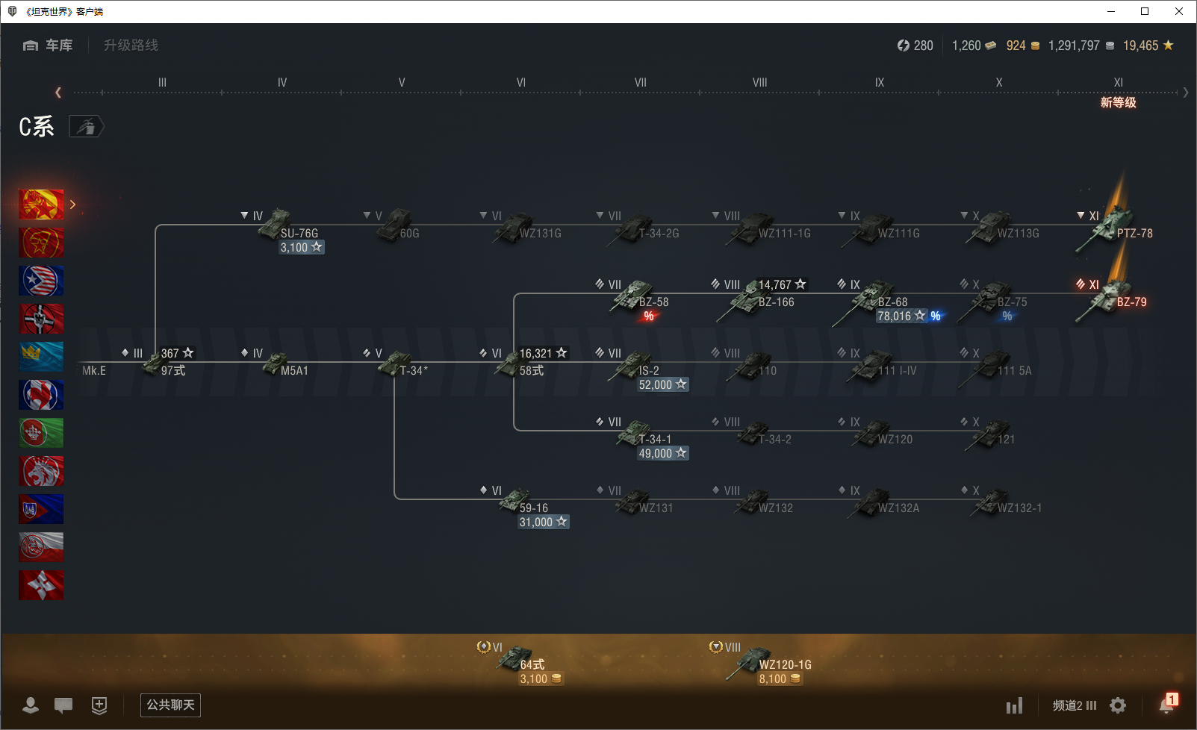Research IS-2 for 52,000 experience
1197x730 pixels.
[x=663, y=384]
